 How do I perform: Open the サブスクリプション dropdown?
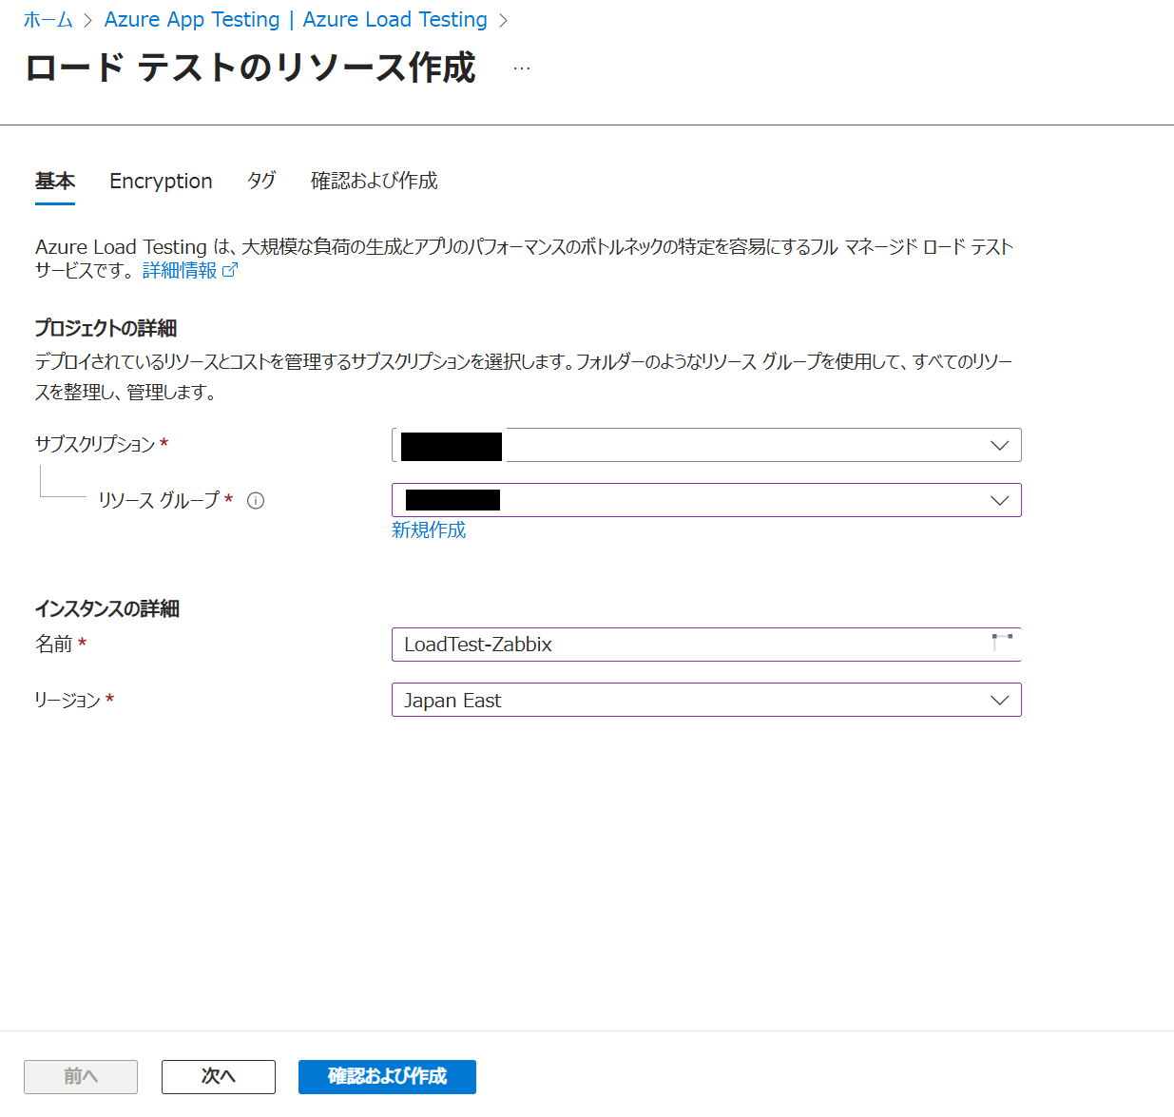[705, 445]
